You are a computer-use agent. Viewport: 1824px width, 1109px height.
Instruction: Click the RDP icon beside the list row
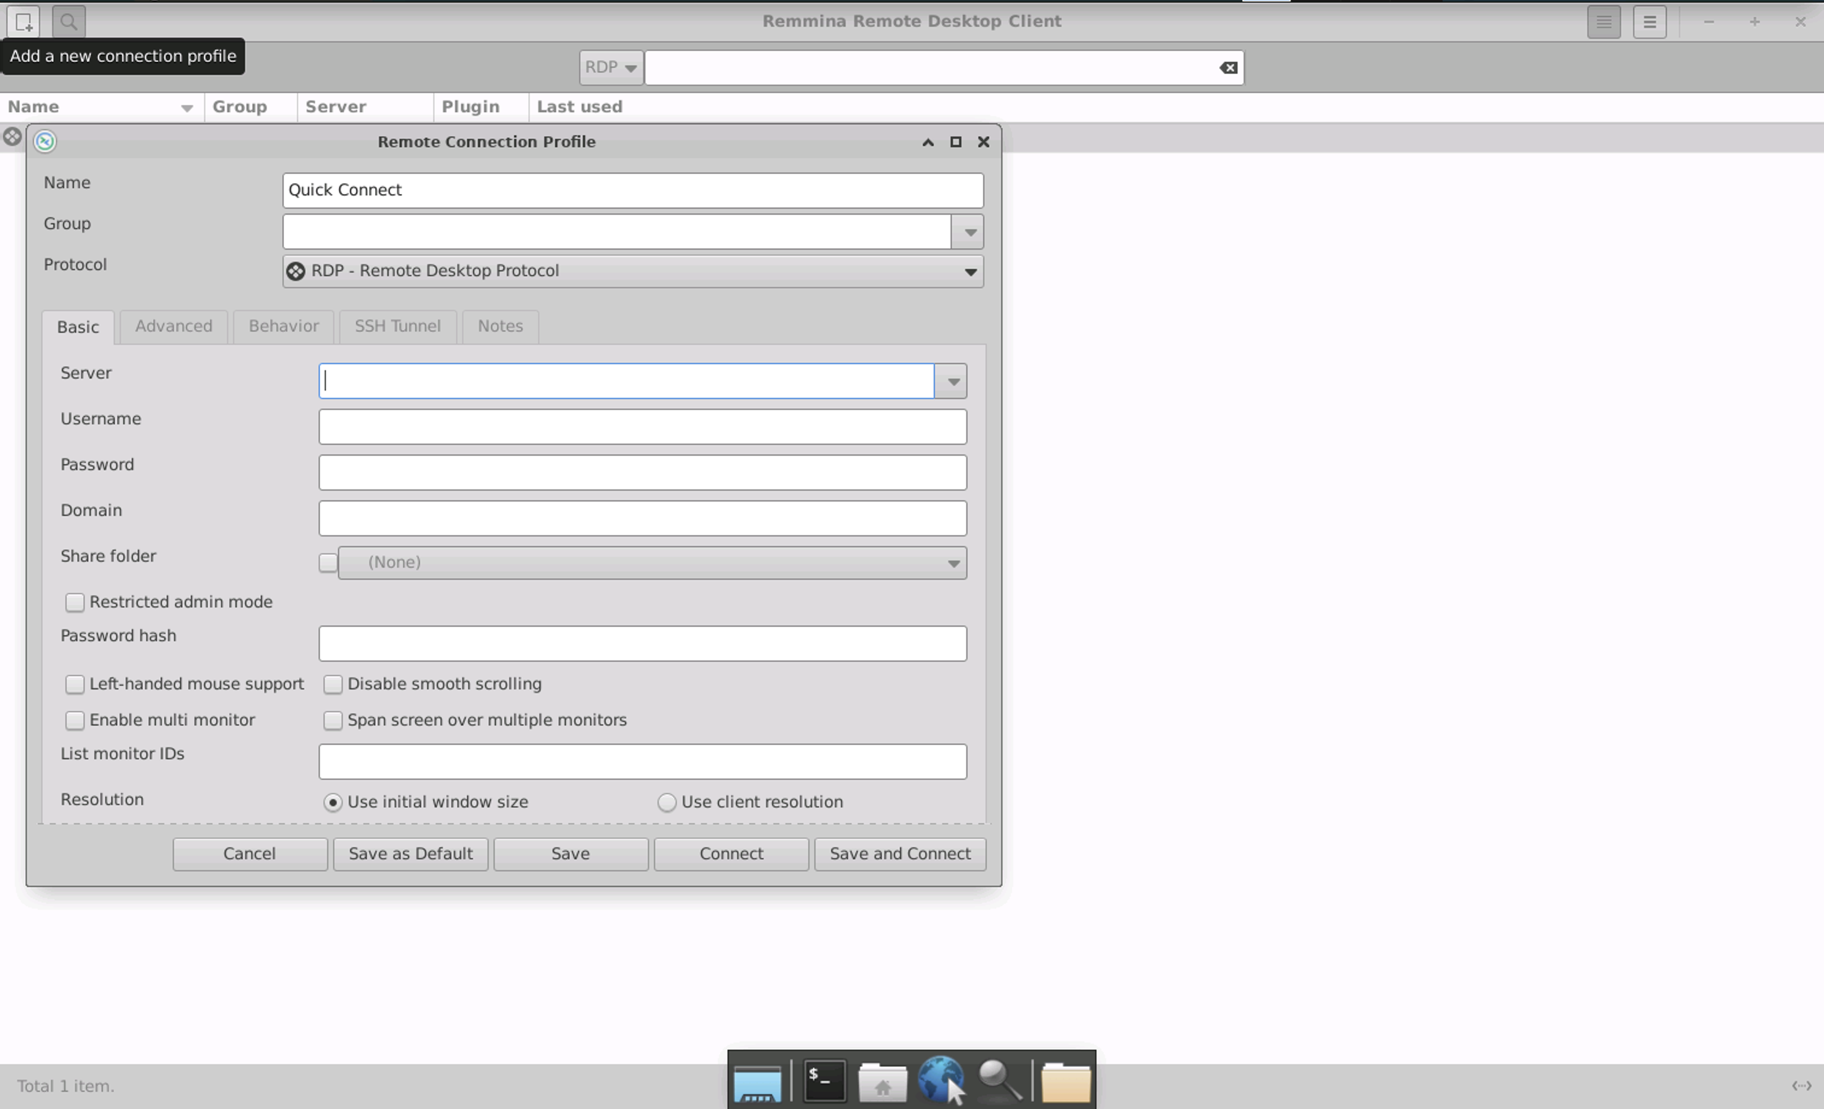(12, 137)
